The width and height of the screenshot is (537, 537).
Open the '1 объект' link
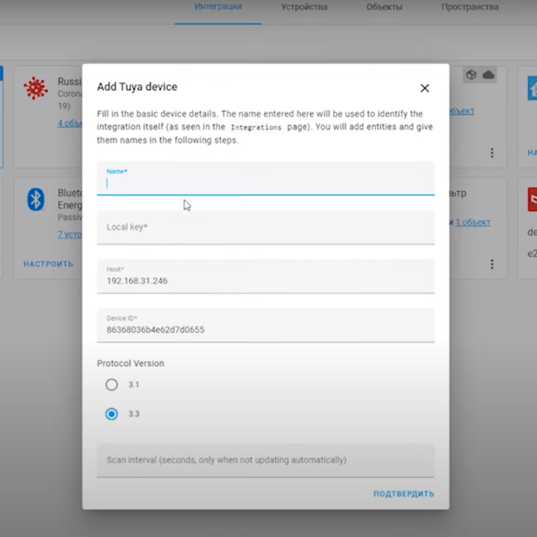click(472, 223)
